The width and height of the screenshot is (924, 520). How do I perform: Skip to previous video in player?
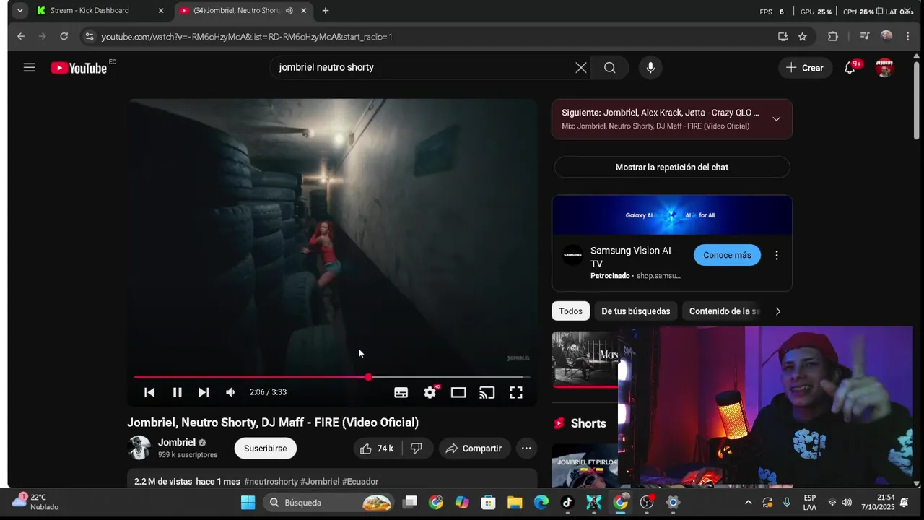149,392
